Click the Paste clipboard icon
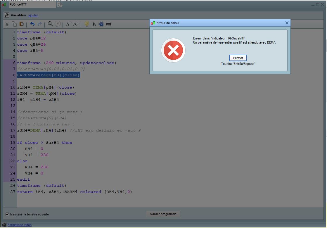Image resolution: width=327 pixels, height=228 pixels. 22,24
